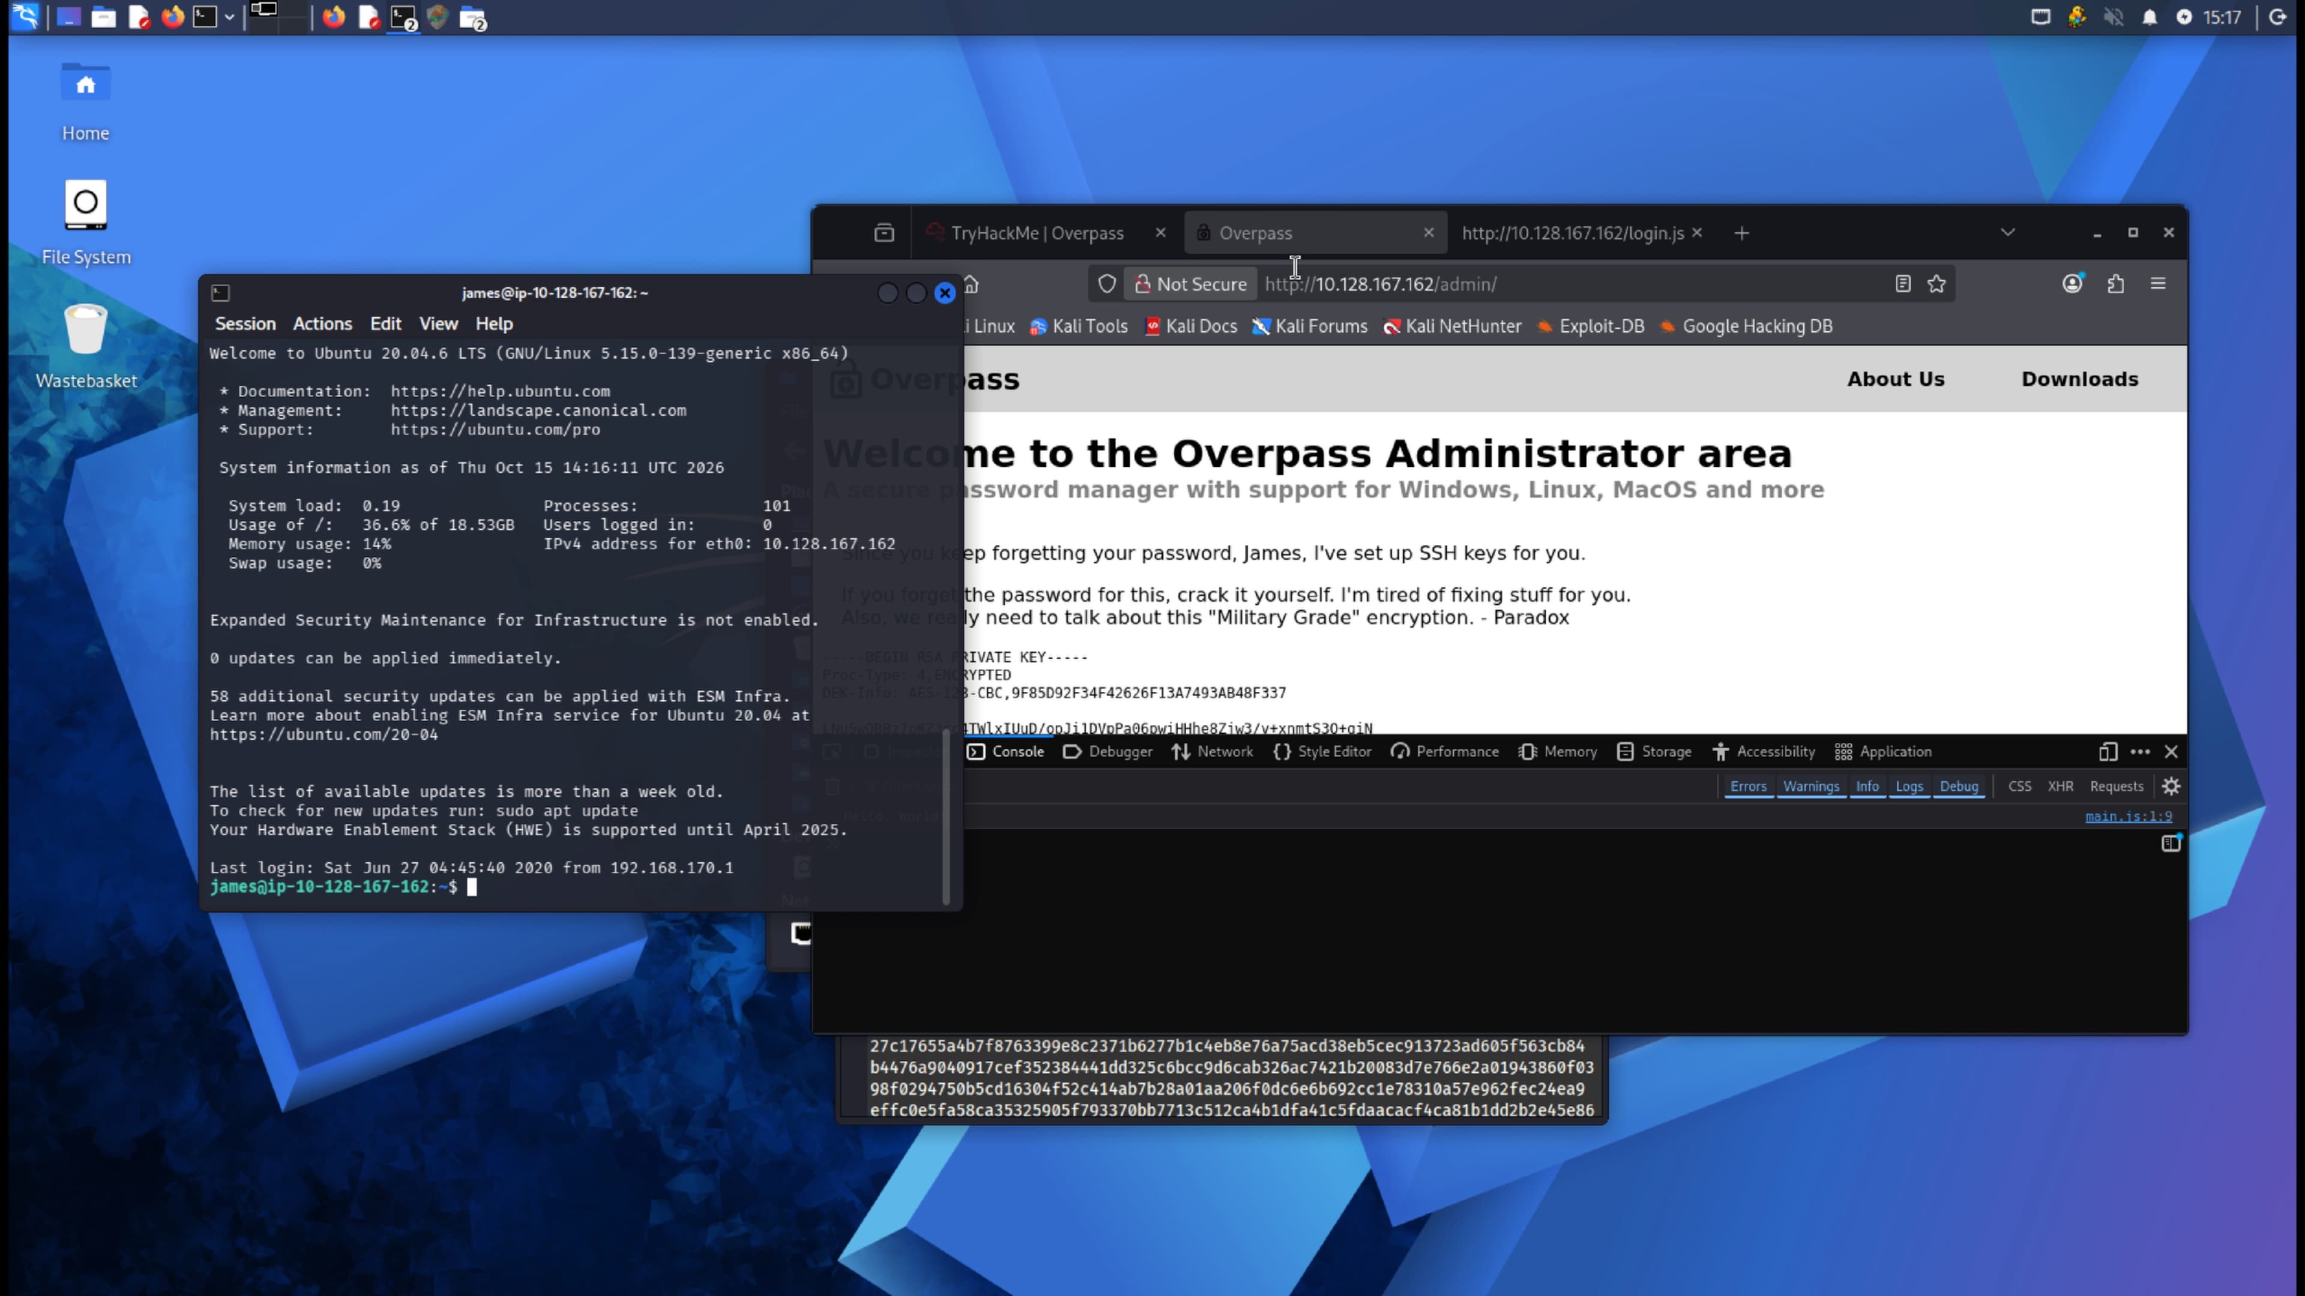2305x1296 pixels.
Task: Open the File System desktop icon
Action: (86, 223)
